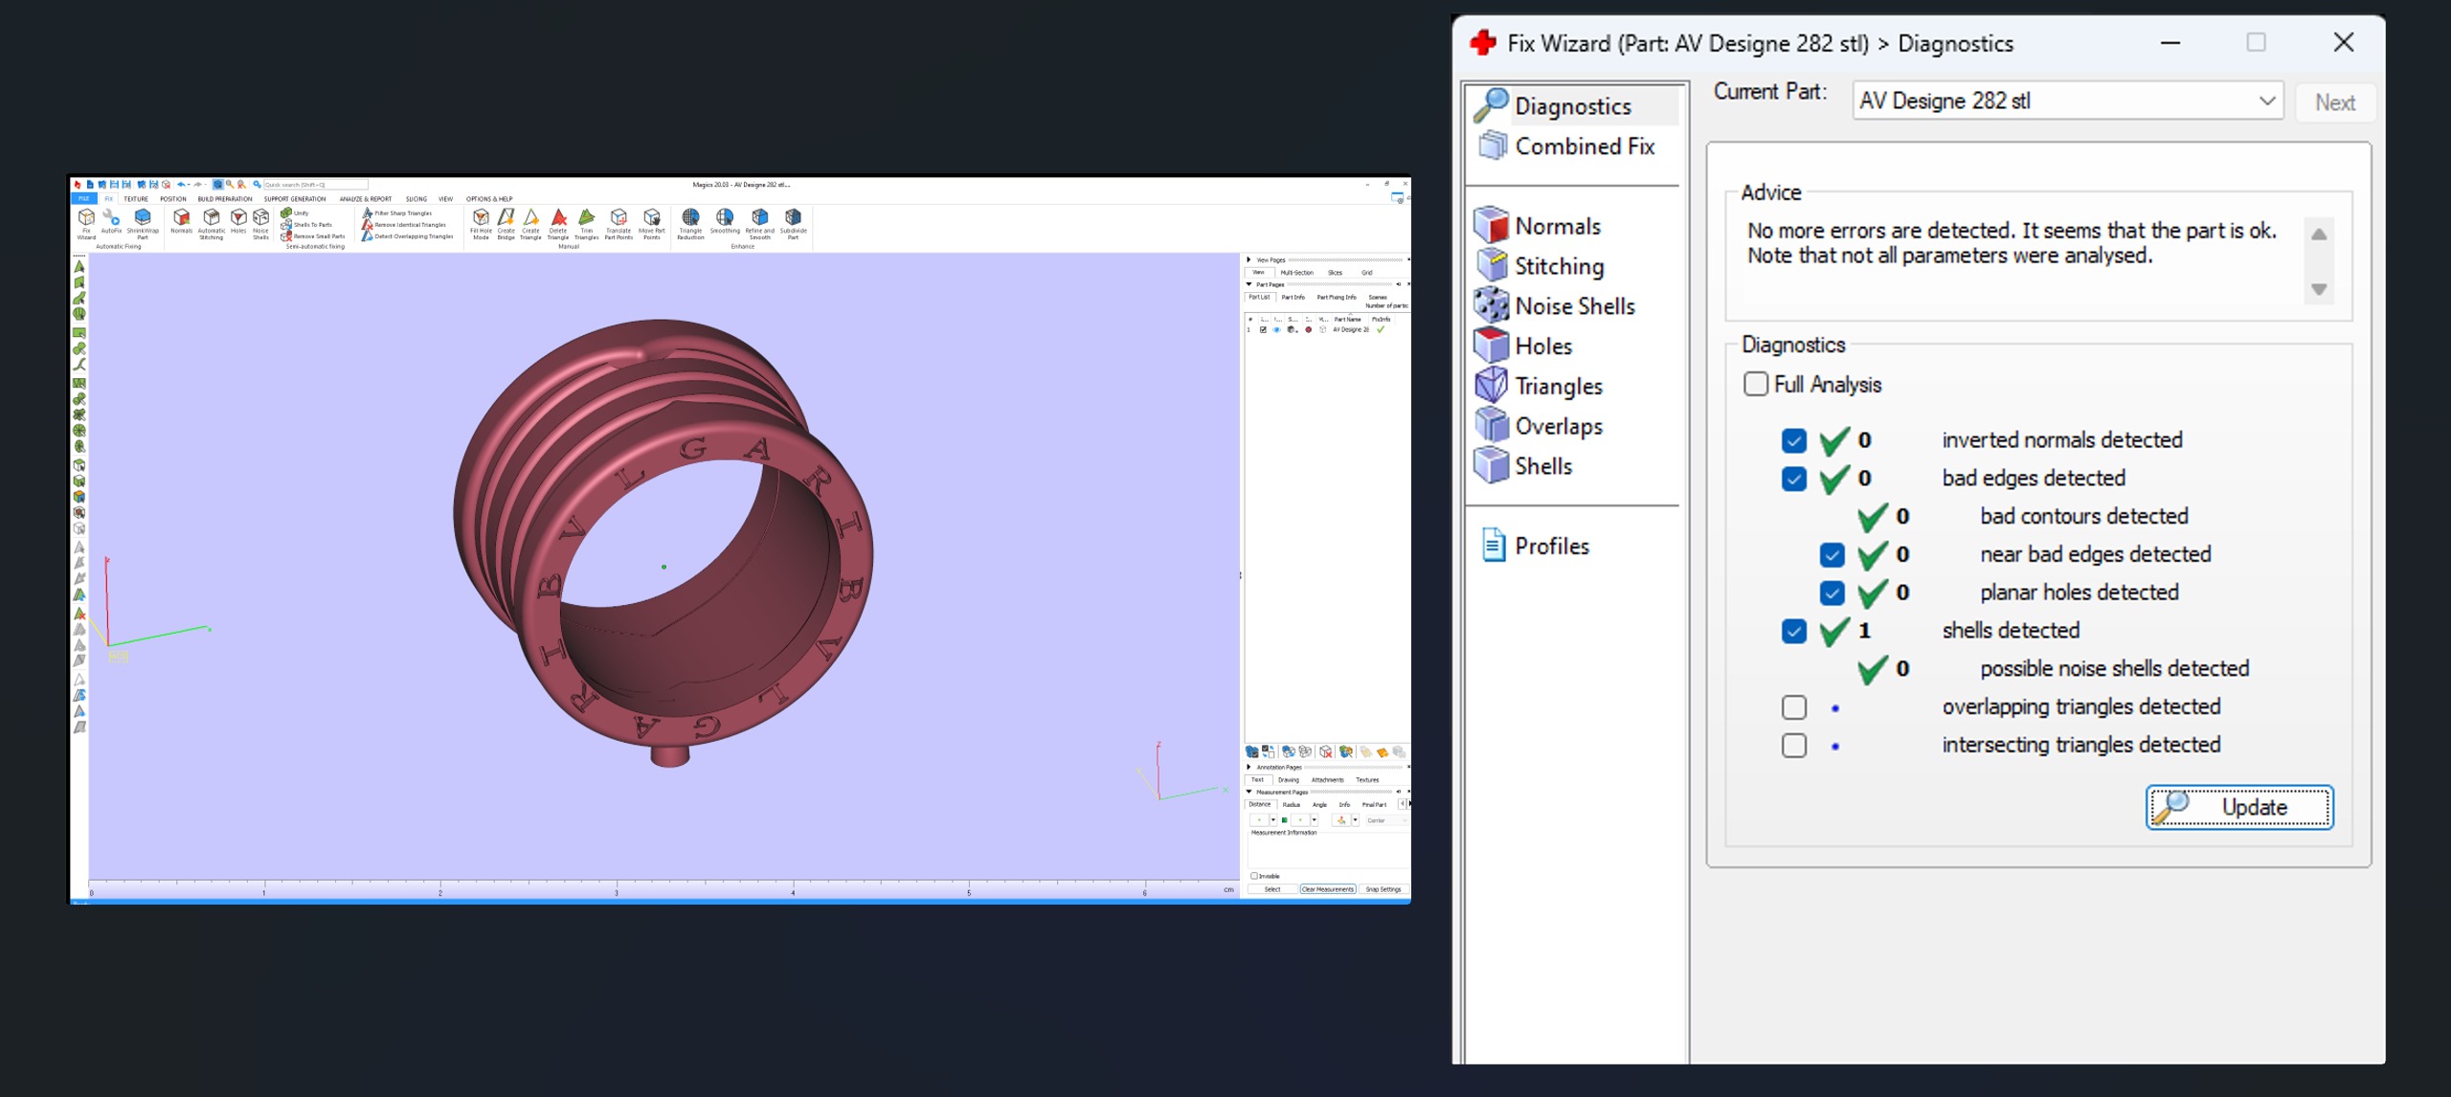
Task: Launch Fix Wizard from Magics ribbon
Action: tap(86, 224)
